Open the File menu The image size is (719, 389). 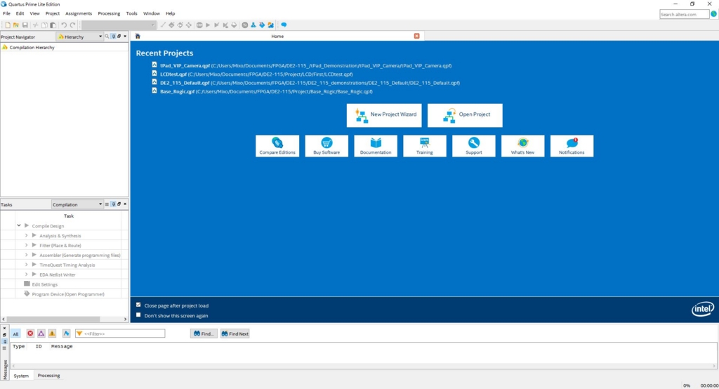tap(6, 13)
